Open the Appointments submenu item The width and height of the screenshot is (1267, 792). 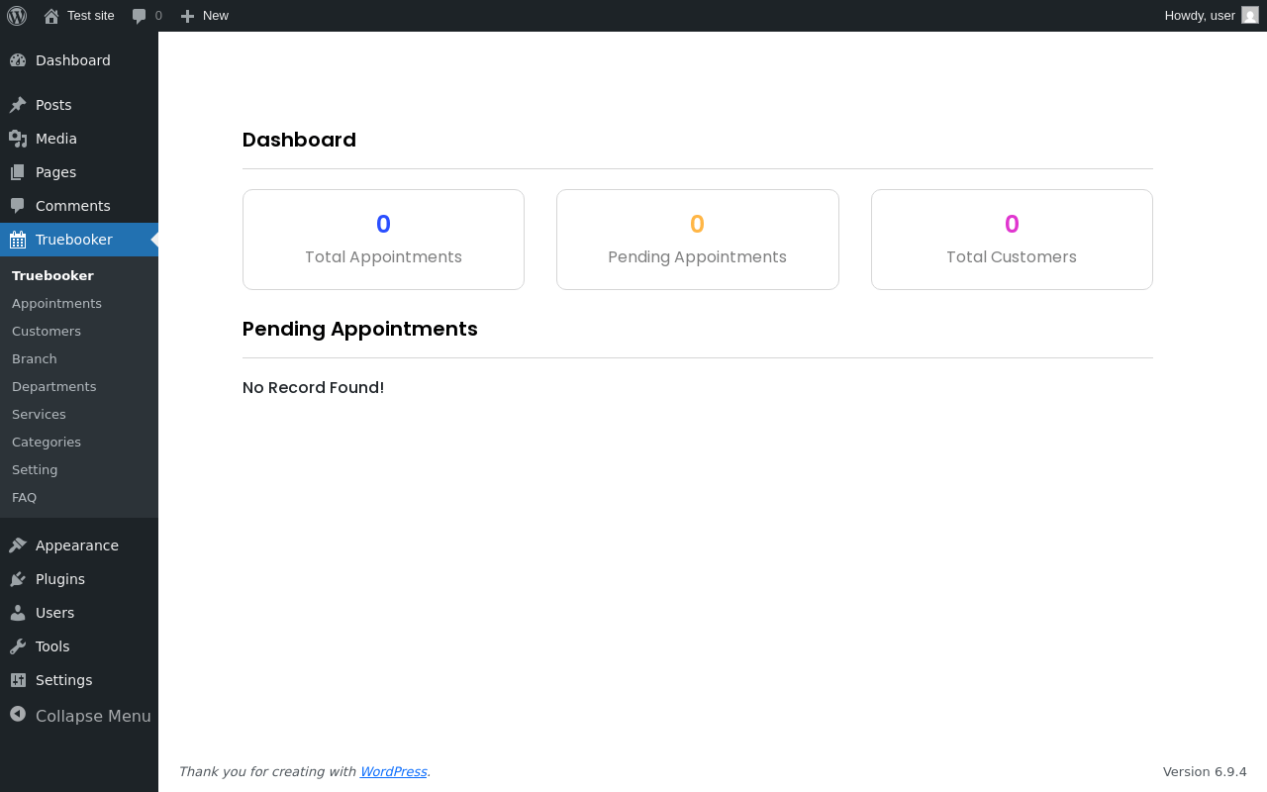[x=56, y=303]
